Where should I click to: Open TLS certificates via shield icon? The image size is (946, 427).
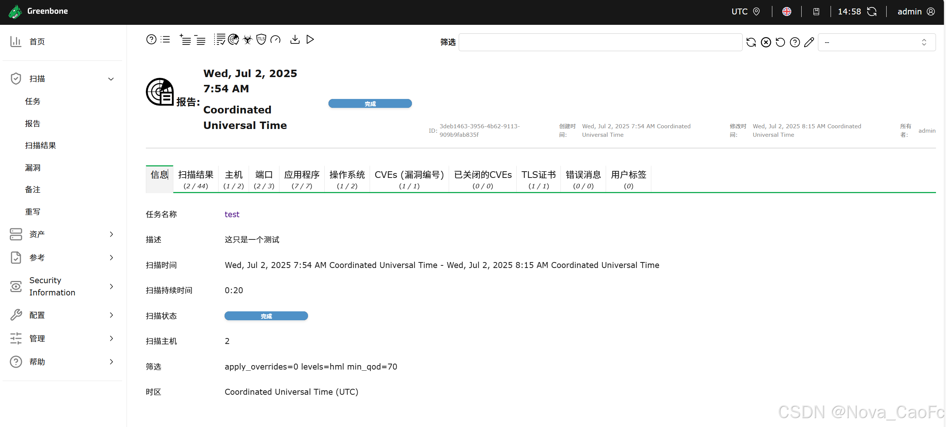pos(261,39)
